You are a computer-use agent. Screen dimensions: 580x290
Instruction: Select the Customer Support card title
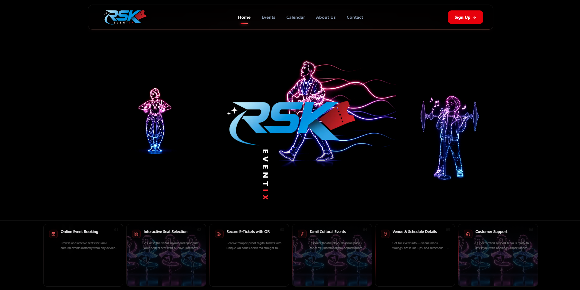coord(492,232)
